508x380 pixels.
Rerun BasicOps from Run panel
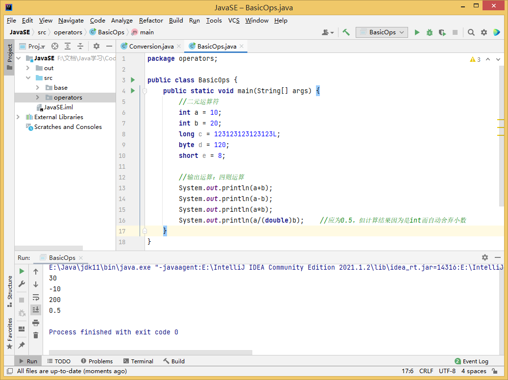click(22, 271)
